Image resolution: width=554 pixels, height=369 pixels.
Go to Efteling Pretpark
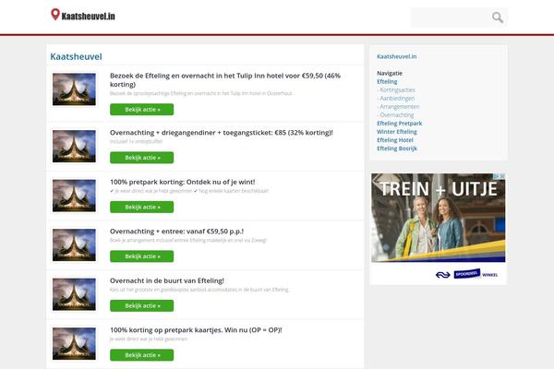coord(399,124)
